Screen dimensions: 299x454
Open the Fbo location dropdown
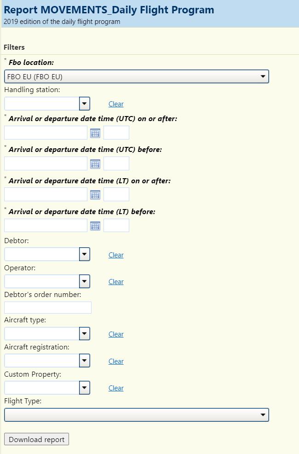point(263,76)
